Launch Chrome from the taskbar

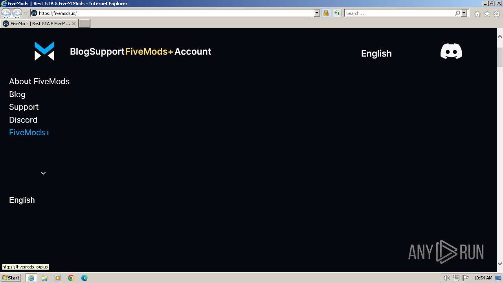pos(71,278)
